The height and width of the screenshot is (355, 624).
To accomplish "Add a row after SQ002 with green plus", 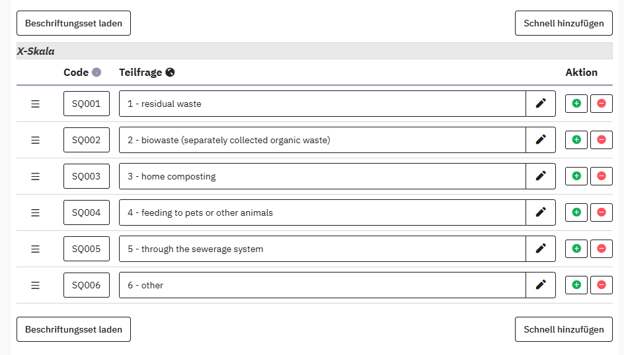I will [x=576, y=140].
